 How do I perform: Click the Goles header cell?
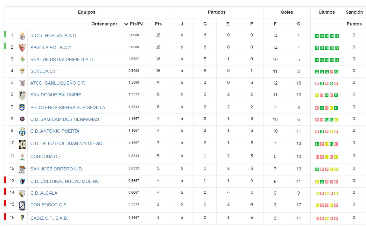coord(287,12)
